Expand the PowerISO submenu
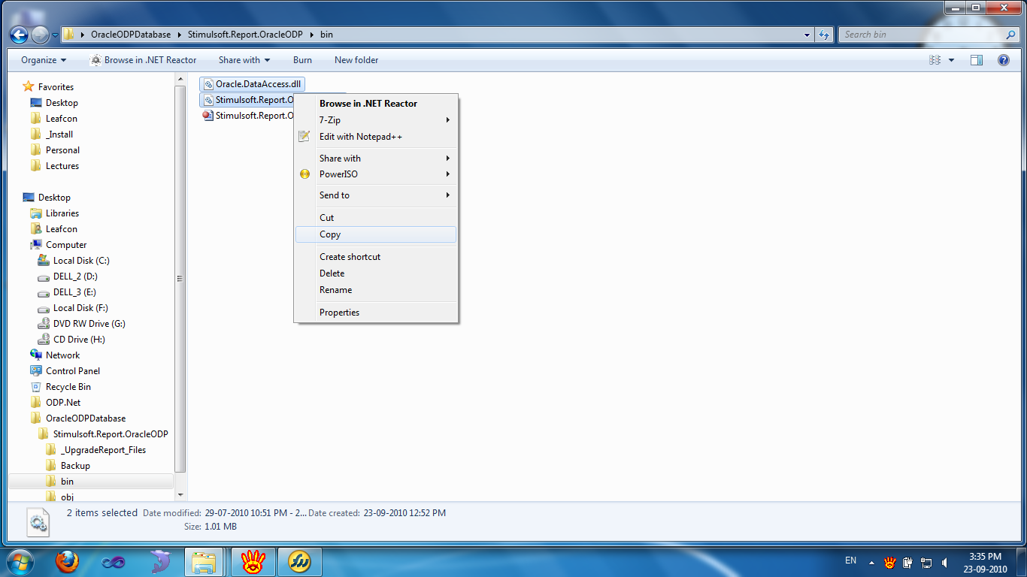1027x577 pixels. tap(448, 174)
